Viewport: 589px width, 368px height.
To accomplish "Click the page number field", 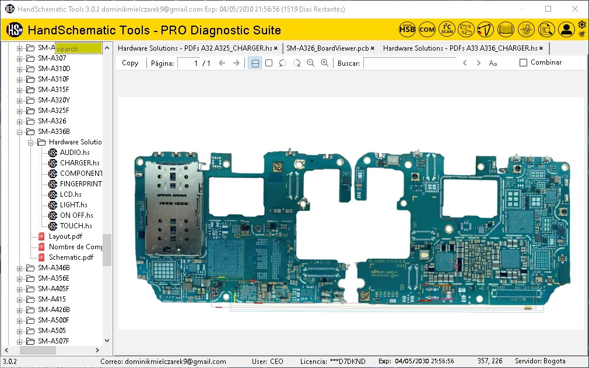I will [x=190, y=63].
